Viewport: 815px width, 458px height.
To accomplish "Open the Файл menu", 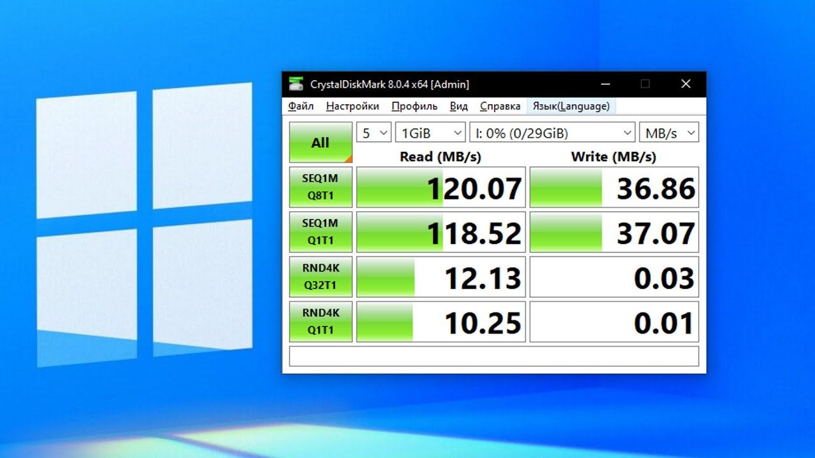I will [x=301, y=106].
